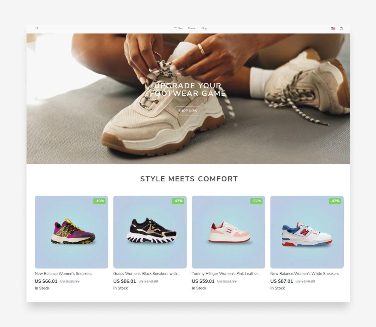Click the -52% discount badge

click(x=256, y=201)
